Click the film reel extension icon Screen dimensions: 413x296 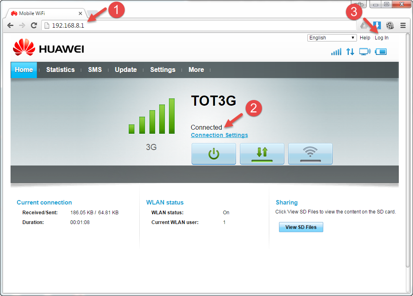(390, 25)
